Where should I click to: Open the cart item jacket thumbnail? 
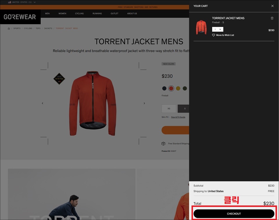(201, 27)
